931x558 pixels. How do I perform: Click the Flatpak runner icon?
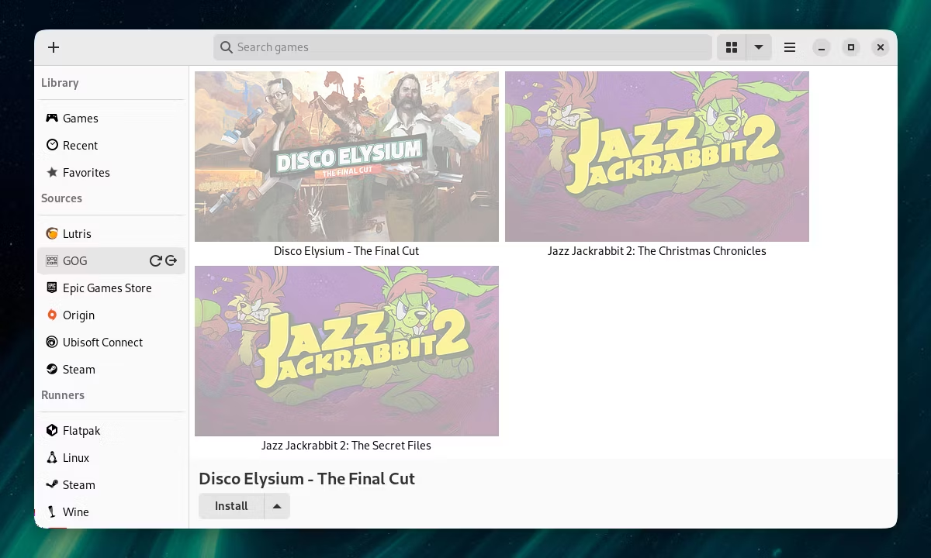pyautogui.click(x=52, y=430)
